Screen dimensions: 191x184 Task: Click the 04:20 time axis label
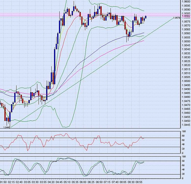pyautogui.click(x=51, y=182)
